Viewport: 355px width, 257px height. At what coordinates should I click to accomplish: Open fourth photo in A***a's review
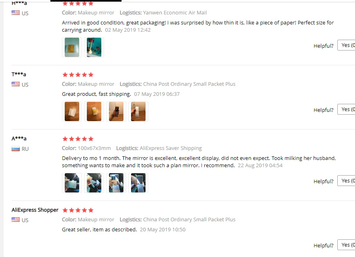pyautogui.click(x=138, y=183)
